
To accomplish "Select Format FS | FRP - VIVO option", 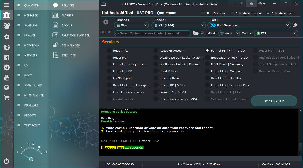I will (207, 51).
